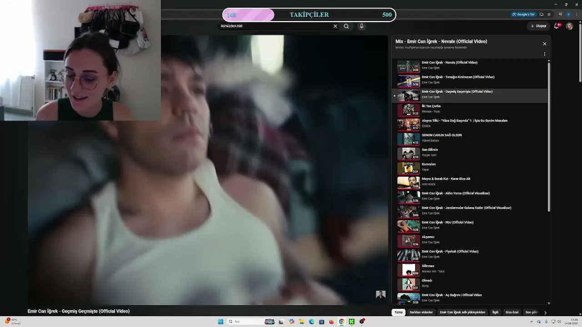582x327 pixels.
Task: Click the video title Geçmiş Geçmişte below player
Action: (x=79, y=311)
